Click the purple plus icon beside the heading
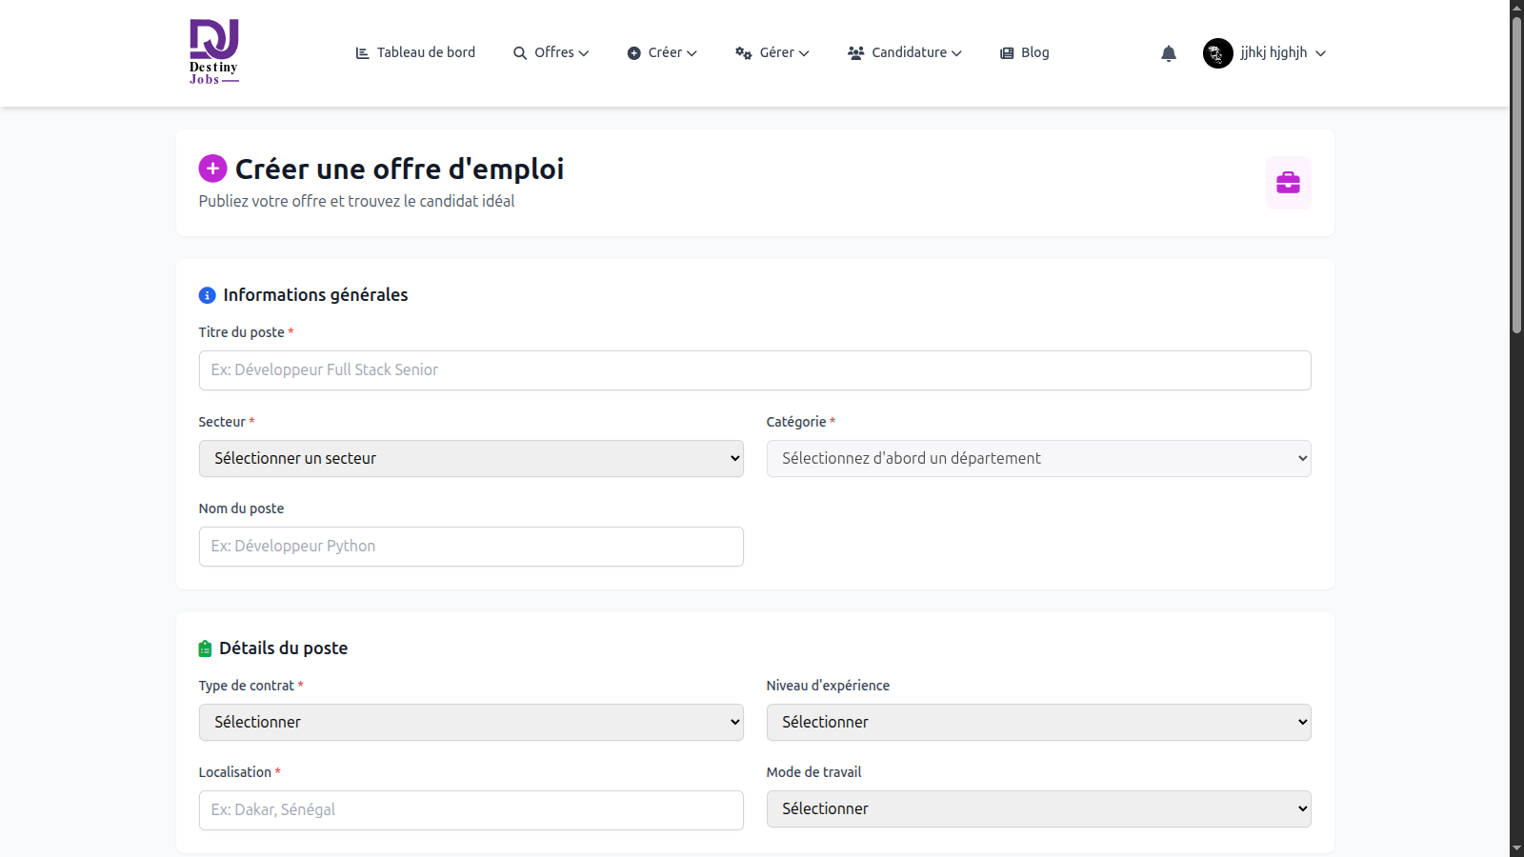The height and width of the screenshot is (857, 1524). click(212, 169)
